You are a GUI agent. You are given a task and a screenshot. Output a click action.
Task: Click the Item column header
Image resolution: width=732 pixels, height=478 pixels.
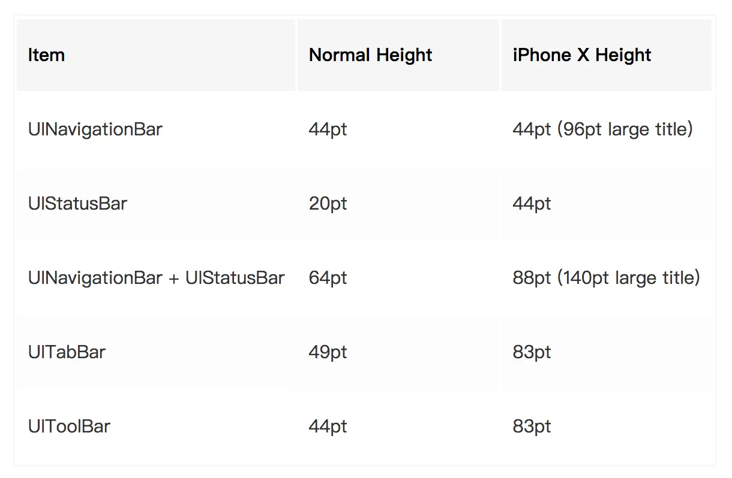46,55
